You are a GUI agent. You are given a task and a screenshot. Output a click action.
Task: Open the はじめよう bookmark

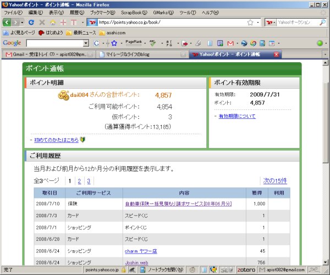click(51, 33)
